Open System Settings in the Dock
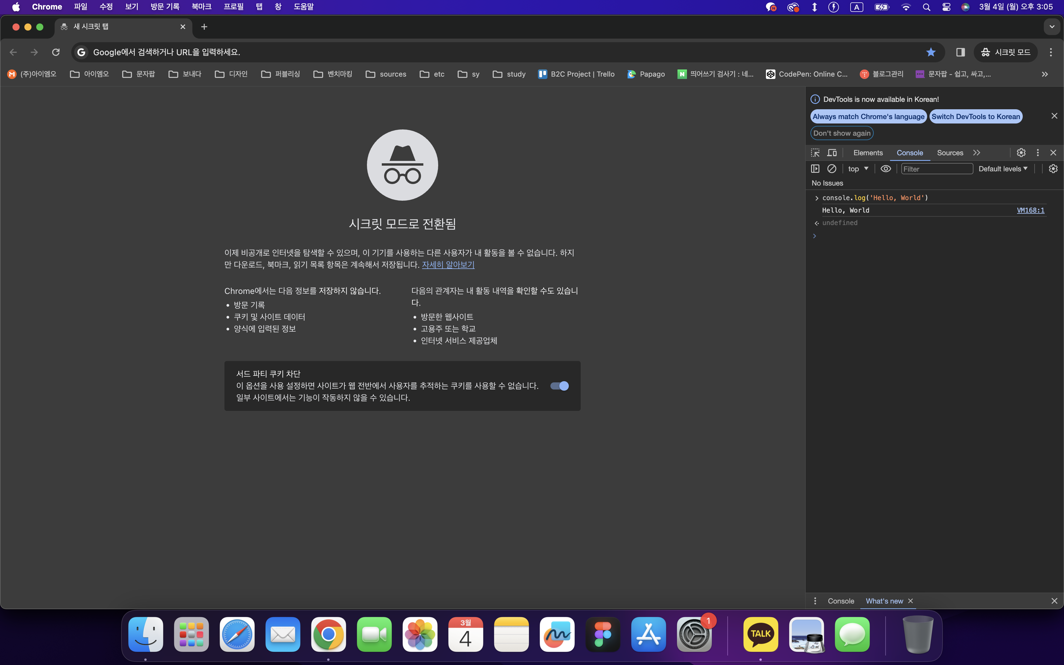This screenshot has height=665, width=1064. click(x=694, y=634)
